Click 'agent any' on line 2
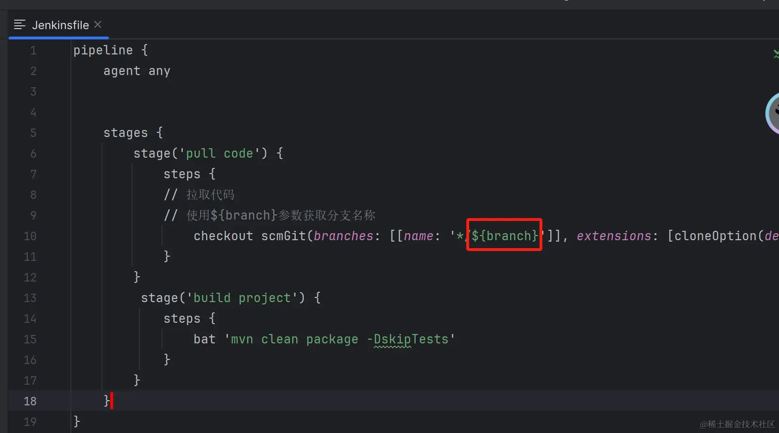779x433 pixels. (x=137, y=71)
